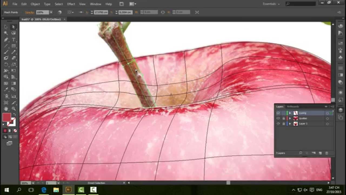
Task: Hide the cuong layer via eye icon
Action: pos(278,113)
